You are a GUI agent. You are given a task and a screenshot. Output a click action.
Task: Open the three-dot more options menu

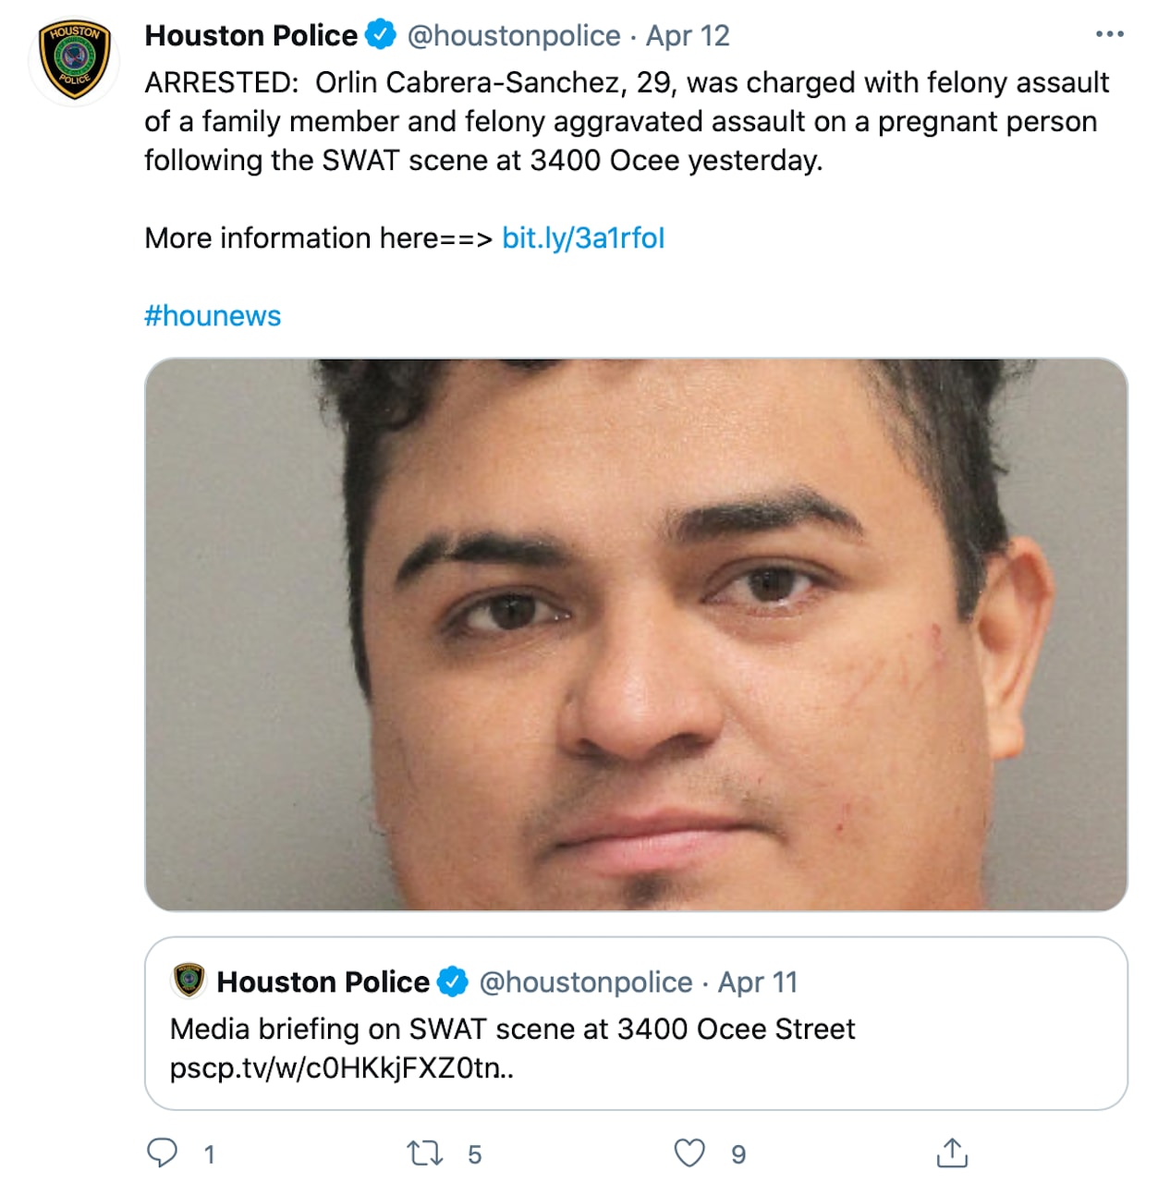(1109, 34)
